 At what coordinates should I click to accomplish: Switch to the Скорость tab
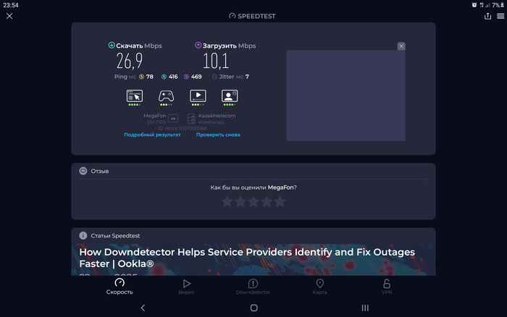pyautogui.click(x=120, y=287)
